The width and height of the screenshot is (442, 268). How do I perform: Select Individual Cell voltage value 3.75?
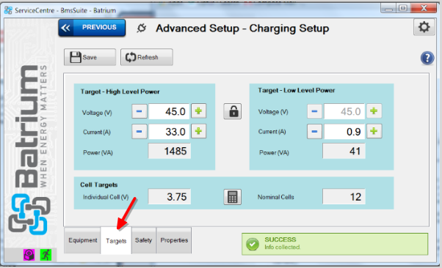coord(170,196)
